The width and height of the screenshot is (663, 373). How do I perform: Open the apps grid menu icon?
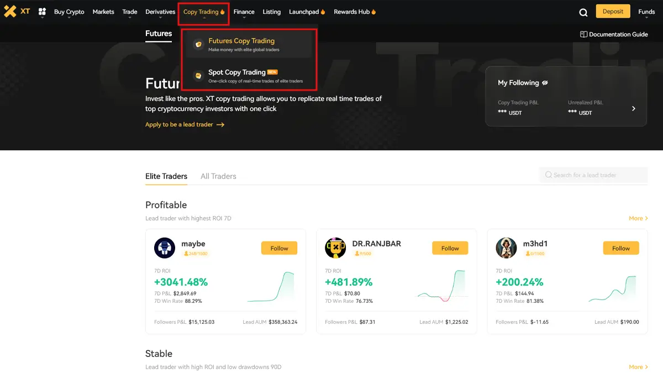coord(42,12)
